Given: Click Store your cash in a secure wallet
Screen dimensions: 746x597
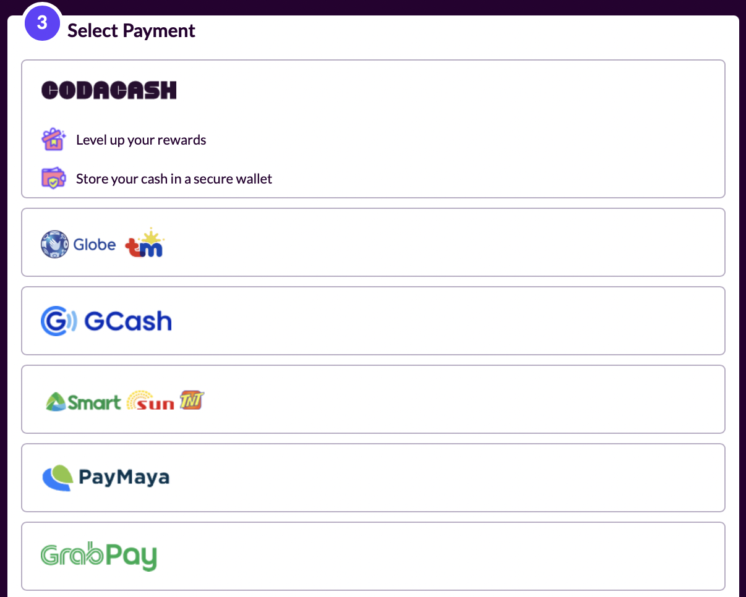Looking at the screenshot, I should (x=174, y=179).
